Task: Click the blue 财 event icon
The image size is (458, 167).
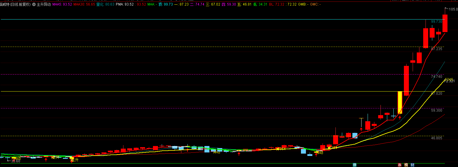Action: tap(412, 165)
